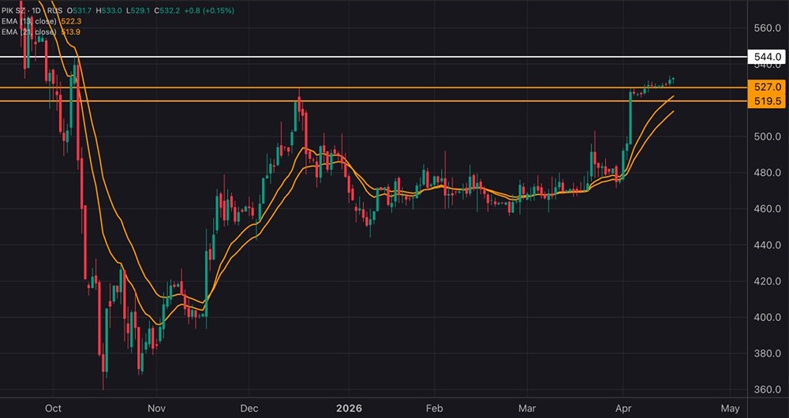Click the May label on time axis
Screen dimensions: 789x418
coord(731,408)
